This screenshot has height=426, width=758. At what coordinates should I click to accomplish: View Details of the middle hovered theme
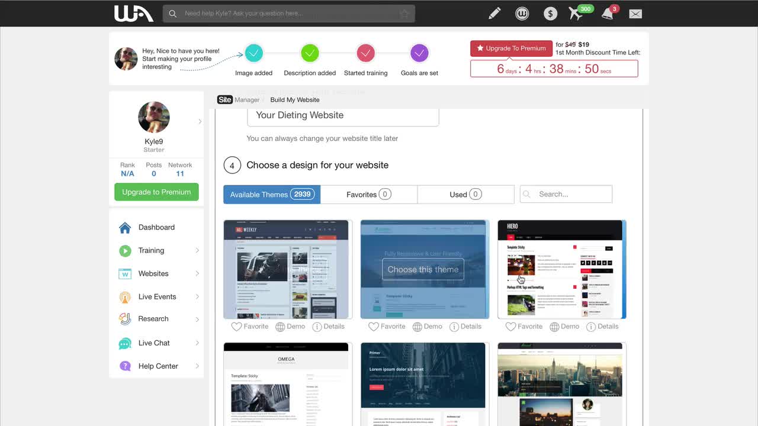[x=465, y=327]
